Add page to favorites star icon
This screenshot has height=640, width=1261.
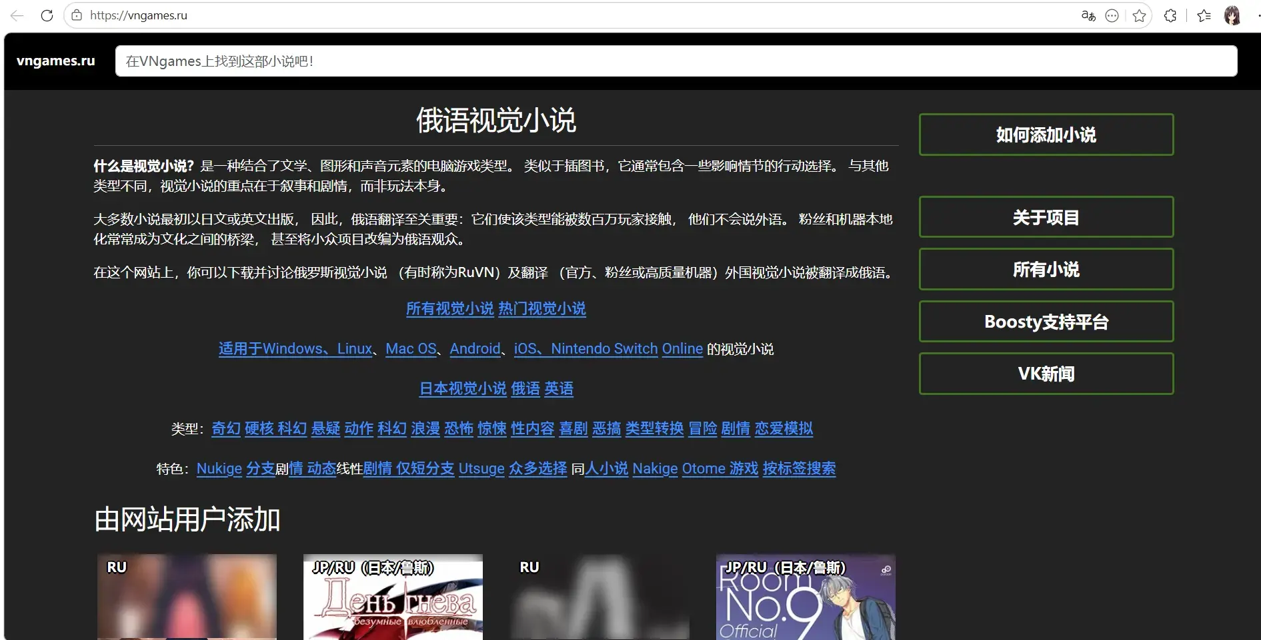1139,15
